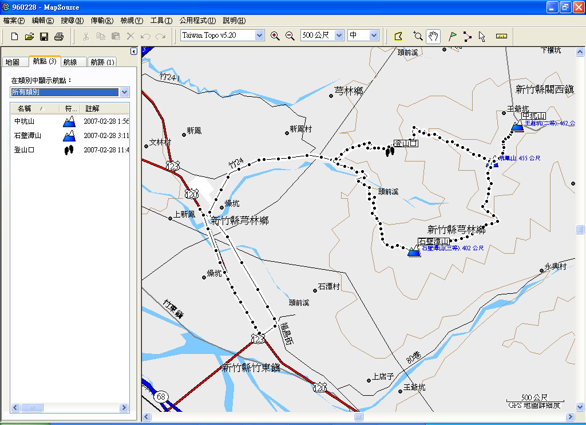Open the 500 公尺 zoom scale dropdown
Image resolution: width=586 pixels, height=425 pixels.
[x=339, y=36]
